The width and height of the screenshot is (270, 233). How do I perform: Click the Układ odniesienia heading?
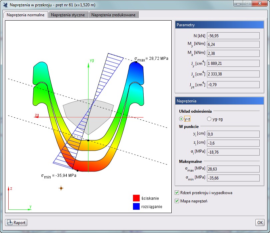tap(195, 111)
